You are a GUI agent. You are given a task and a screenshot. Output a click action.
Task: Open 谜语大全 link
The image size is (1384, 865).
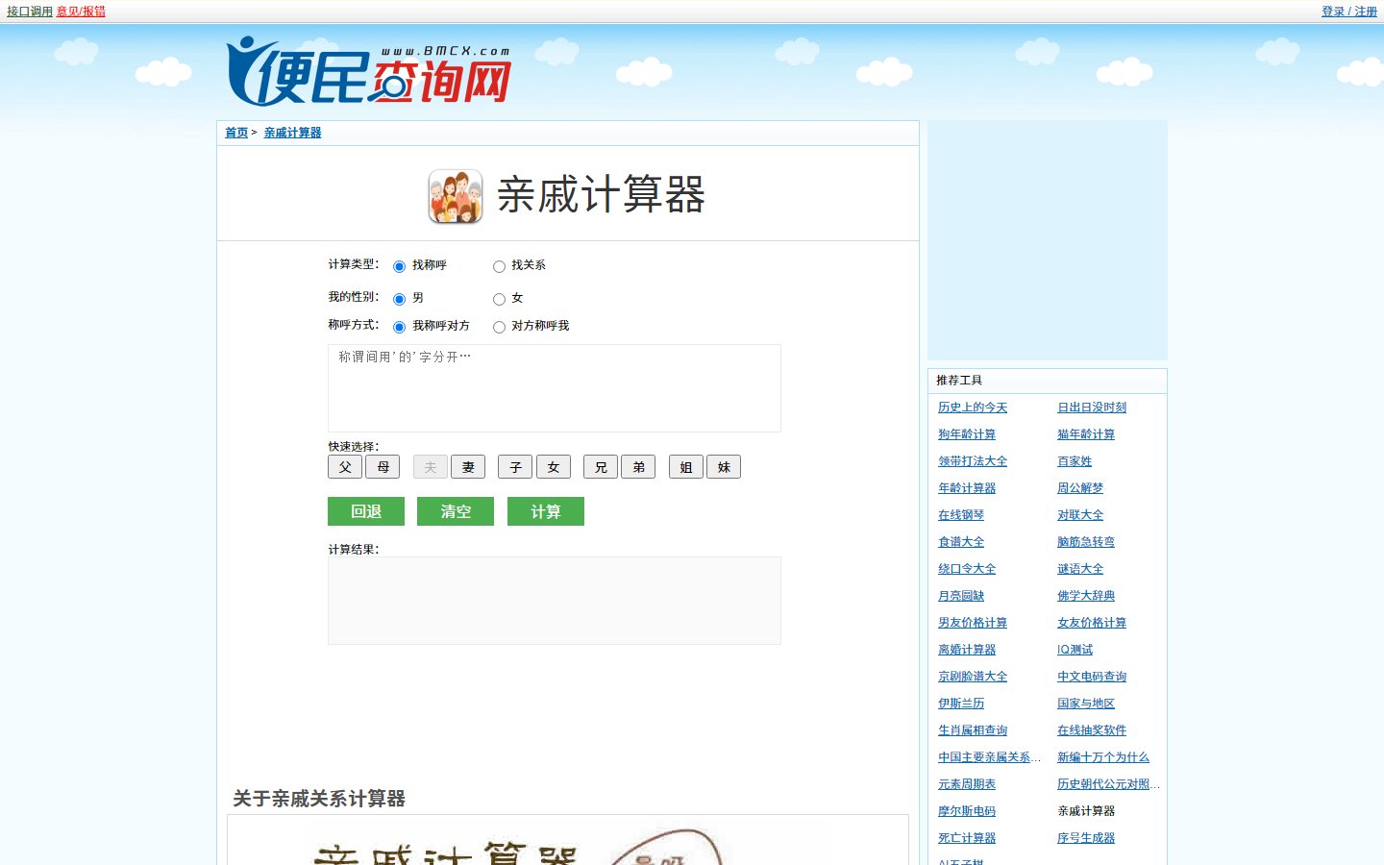point(1080,569)
